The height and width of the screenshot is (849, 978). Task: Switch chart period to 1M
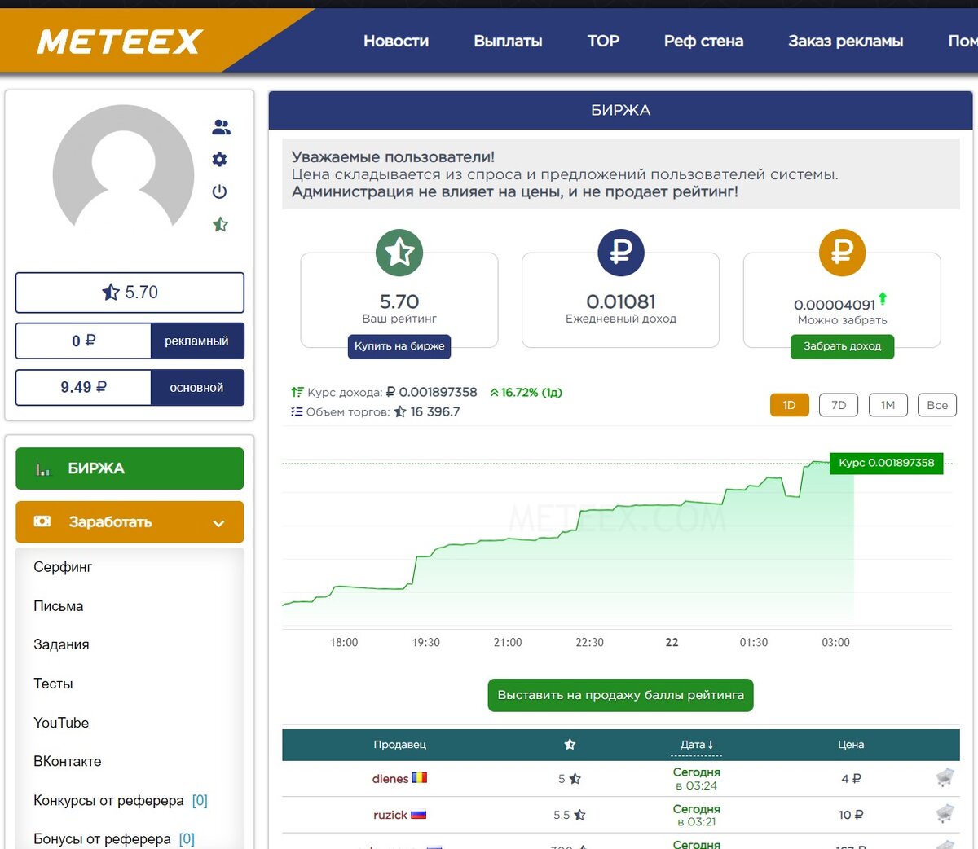[x=888, y=405]
